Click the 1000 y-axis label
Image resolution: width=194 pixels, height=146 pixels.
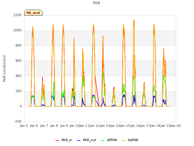tap(18, 30)
